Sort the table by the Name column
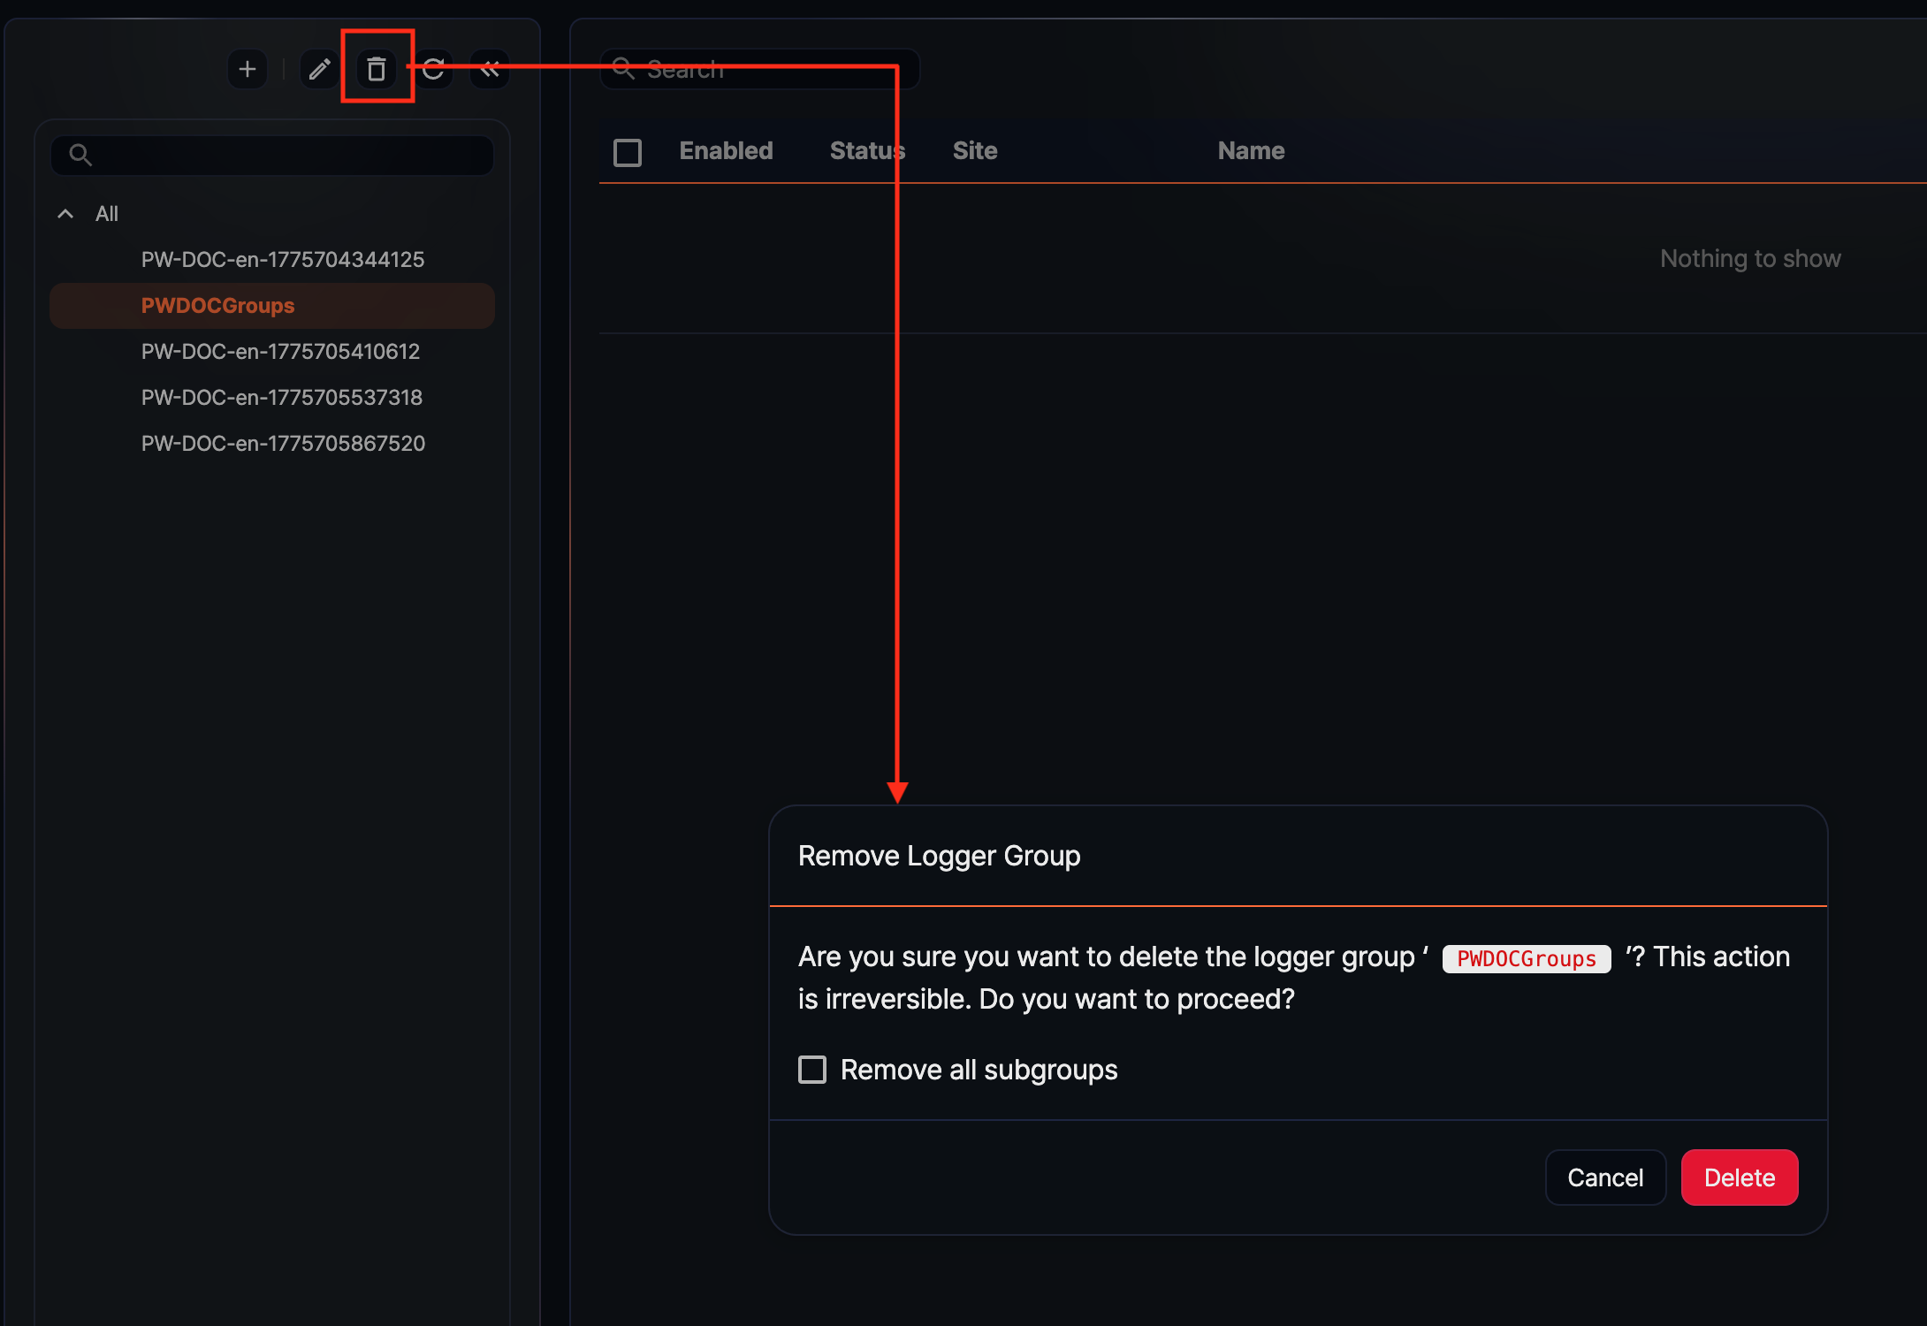 (x=1251, y=150)
